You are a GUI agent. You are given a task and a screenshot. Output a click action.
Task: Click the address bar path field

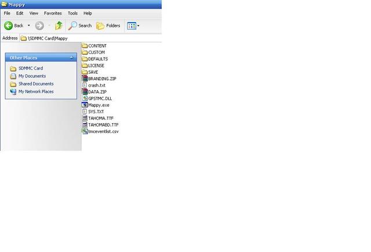(x=90, y=38)
